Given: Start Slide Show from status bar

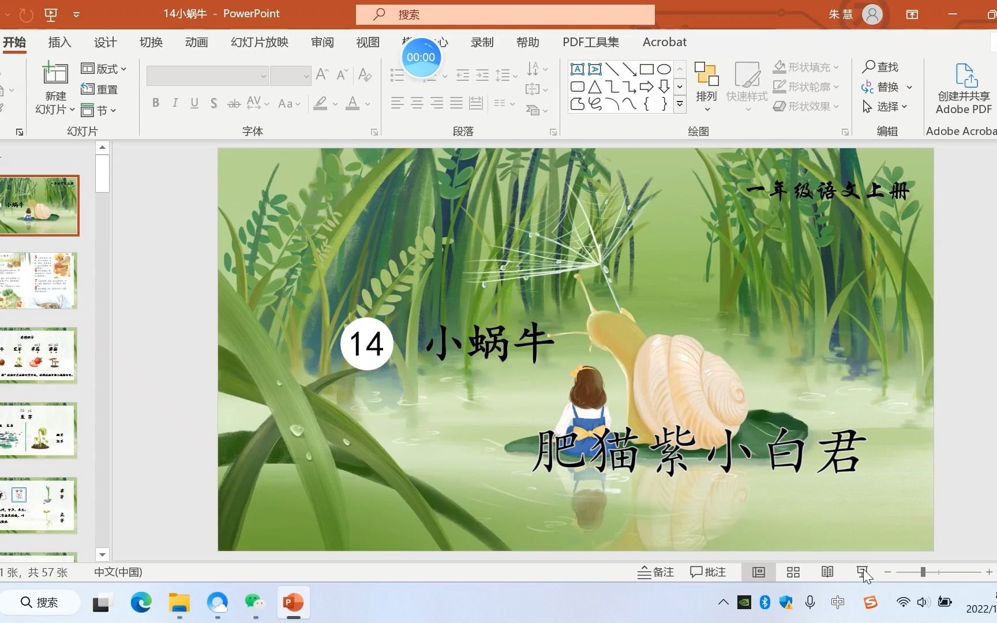Looking at the screenshot, I should coord(862,572).
